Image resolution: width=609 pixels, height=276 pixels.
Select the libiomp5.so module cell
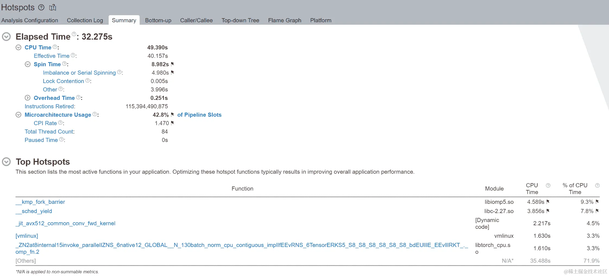(x=499, y=202)
